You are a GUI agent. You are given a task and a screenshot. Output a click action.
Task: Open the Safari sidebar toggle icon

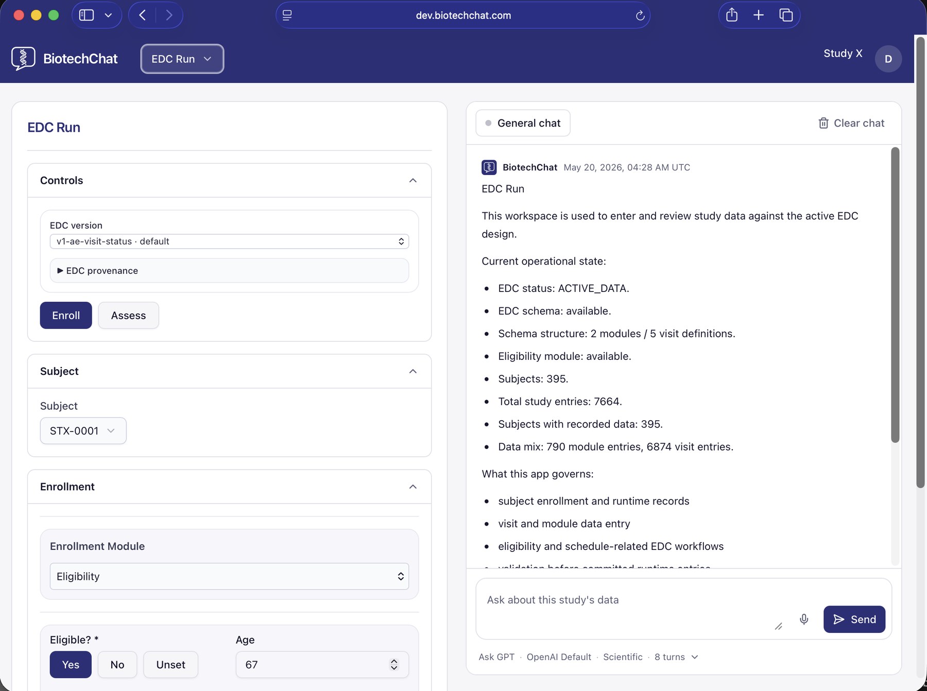(x=87, y=15)
